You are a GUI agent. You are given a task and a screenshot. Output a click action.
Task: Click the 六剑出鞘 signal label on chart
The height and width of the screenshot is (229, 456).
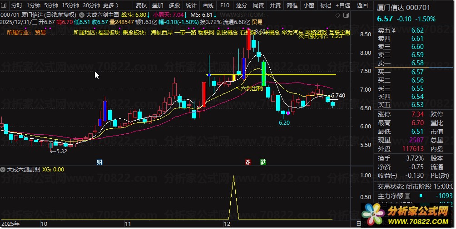(x=252, y=88)
